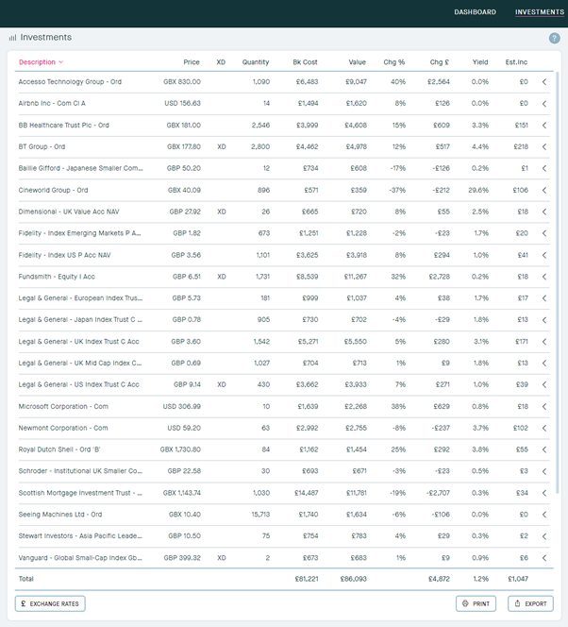Sort table by Value column header
The image size is (568, 627).
[x=357, y=62]
